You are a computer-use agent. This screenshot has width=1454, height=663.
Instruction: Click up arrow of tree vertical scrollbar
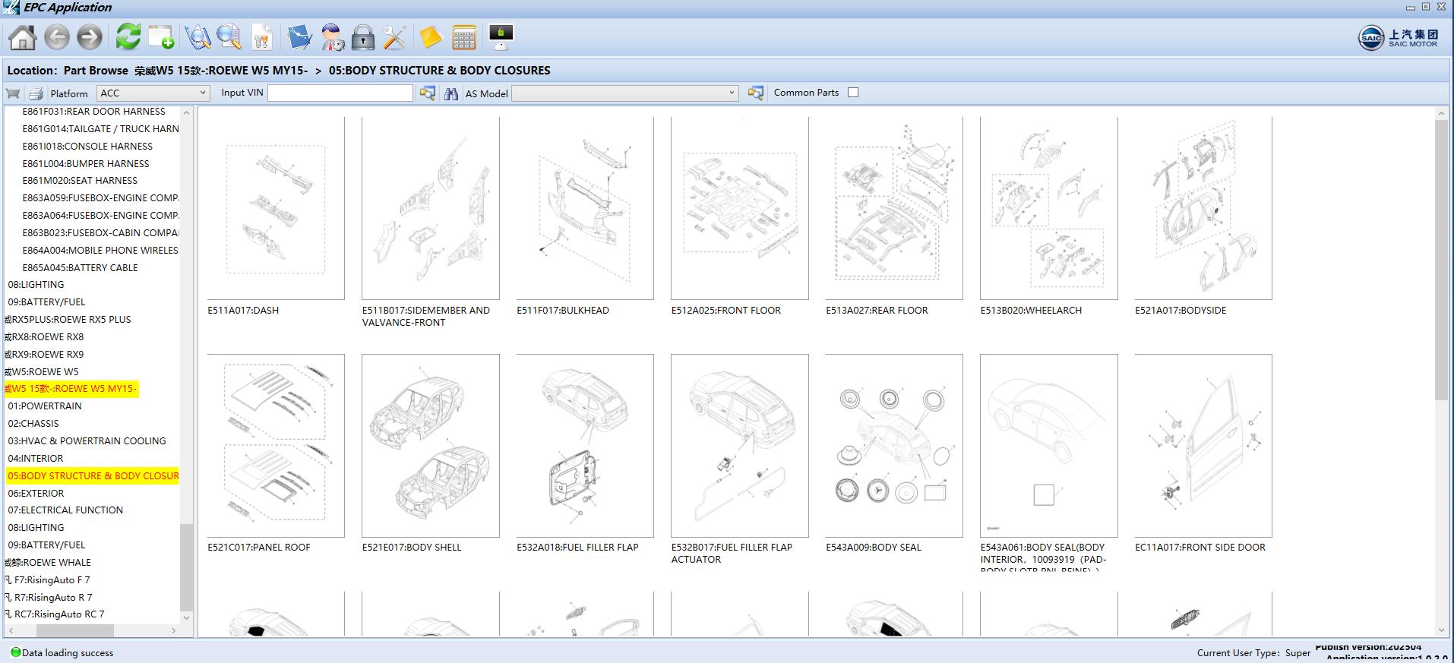[187, 113]
